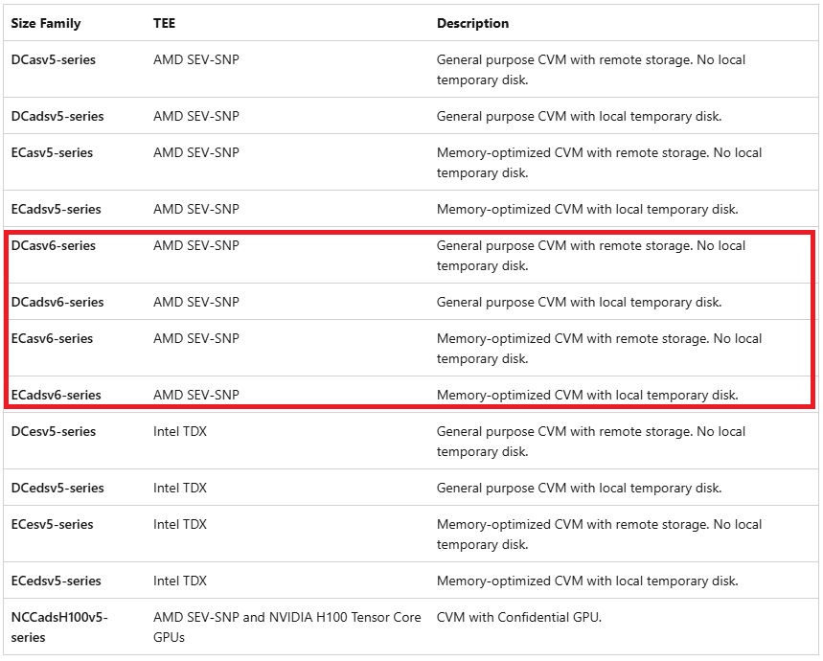The width and height of the screenshot is (823, 661).
Task: Click the ECasv6-series size family entry
Action: [53, 338]
